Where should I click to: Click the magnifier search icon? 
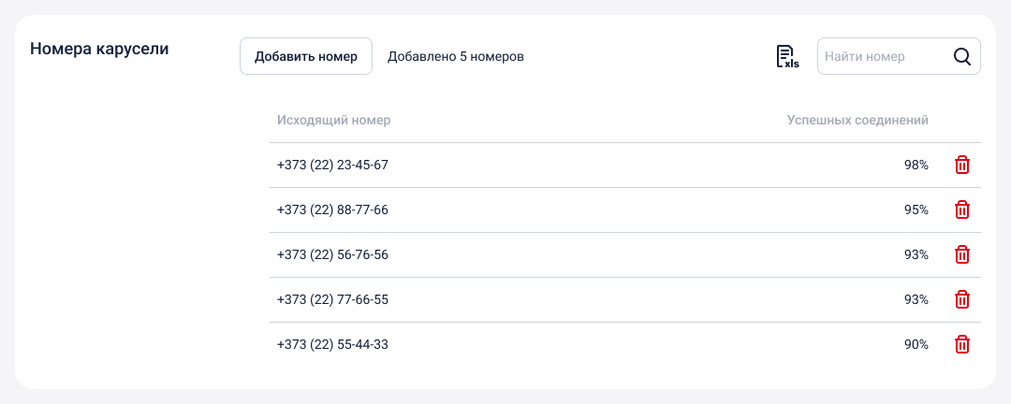click(x=962, y=56)
